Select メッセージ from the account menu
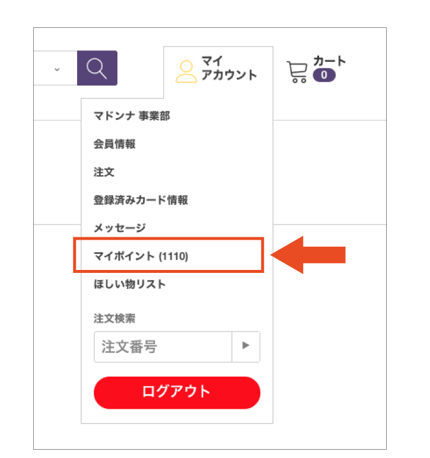This screenshot has width=430, height=458. [120, 228]
